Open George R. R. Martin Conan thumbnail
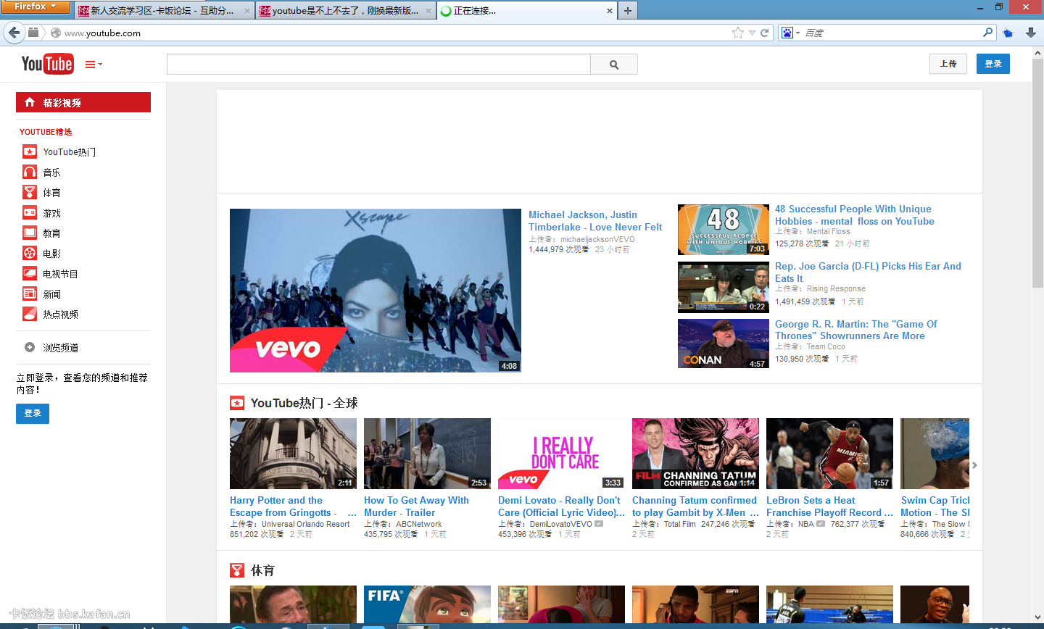The width and height of the screenshot is (1044, 629). pos(724,344)
